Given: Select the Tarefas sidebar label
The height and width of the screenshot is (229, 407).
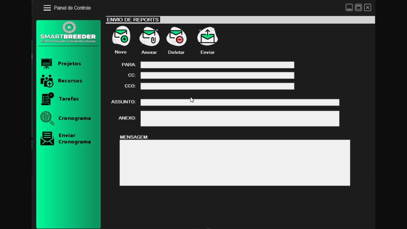Looking at the screenshot, I should click(x=69, y=99).
